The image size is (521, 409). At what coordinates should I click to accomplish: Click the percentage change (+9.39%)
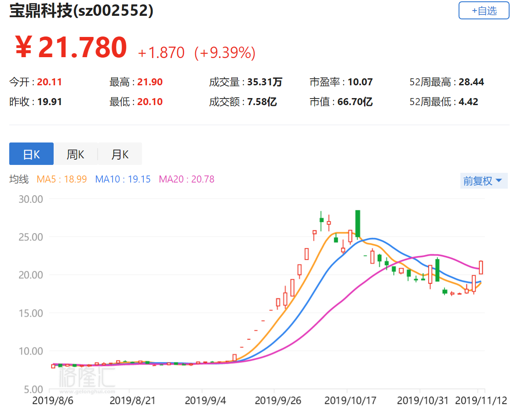(225, 52)
